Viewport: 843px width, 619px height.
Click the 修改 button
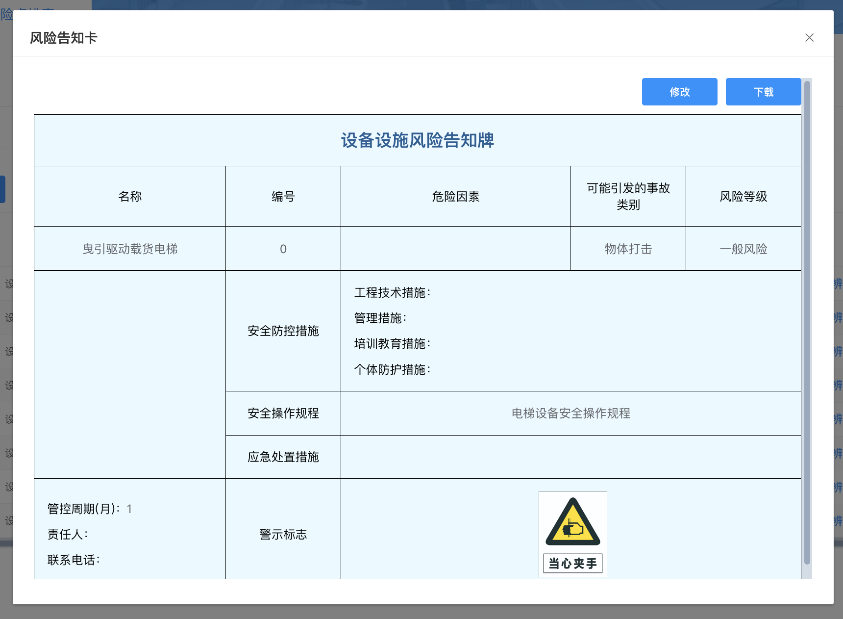(x=679, y=92)
